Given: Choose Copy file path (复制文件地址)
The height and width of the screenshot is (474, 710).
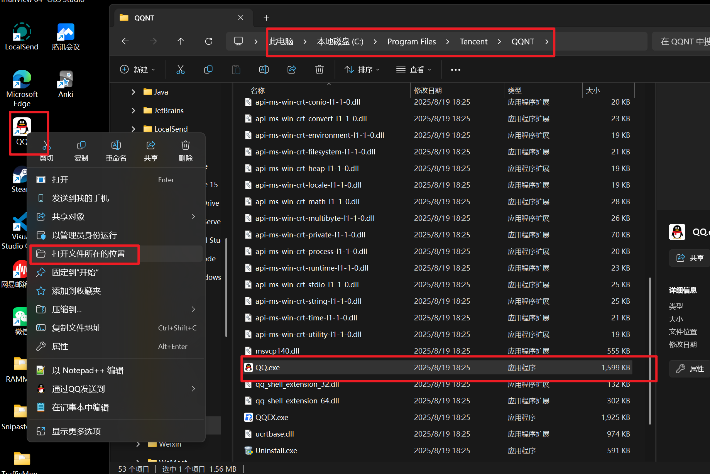Looking at the screenshot, I should click(116, 328).
